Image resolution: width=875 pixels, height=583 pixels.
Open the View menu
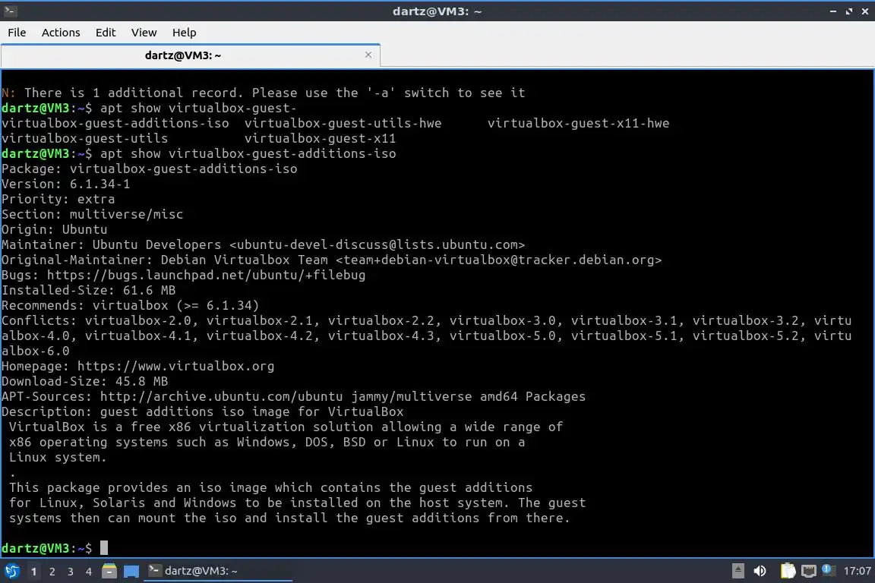pos(144,33)
